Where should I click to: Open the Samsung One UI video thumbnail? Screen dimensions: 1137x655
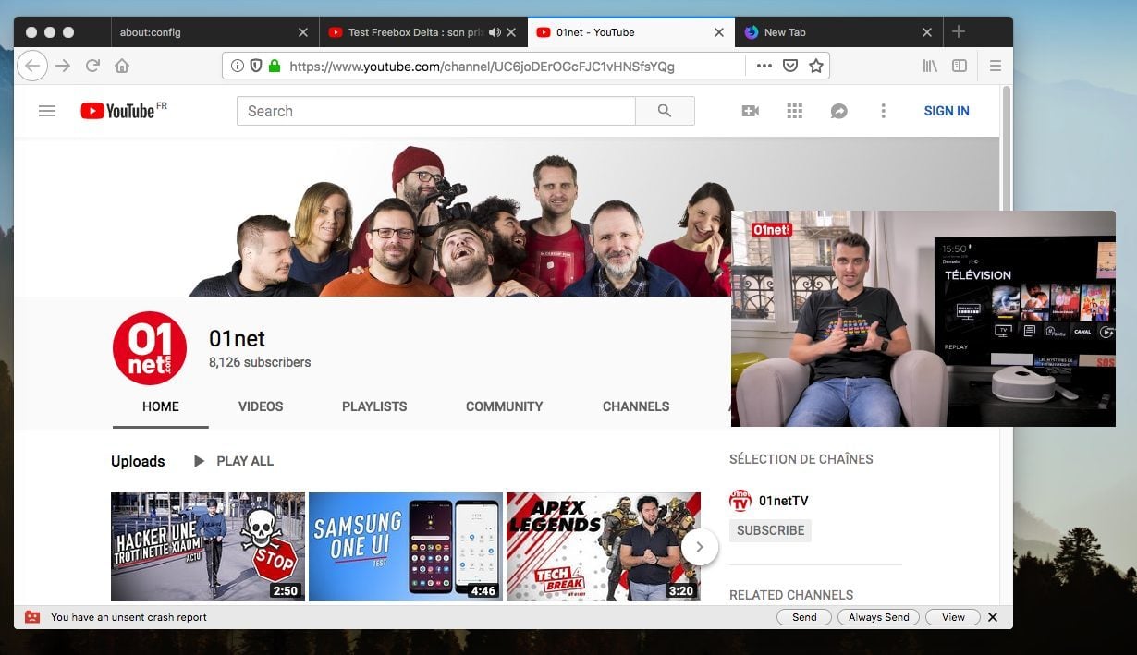406,547
